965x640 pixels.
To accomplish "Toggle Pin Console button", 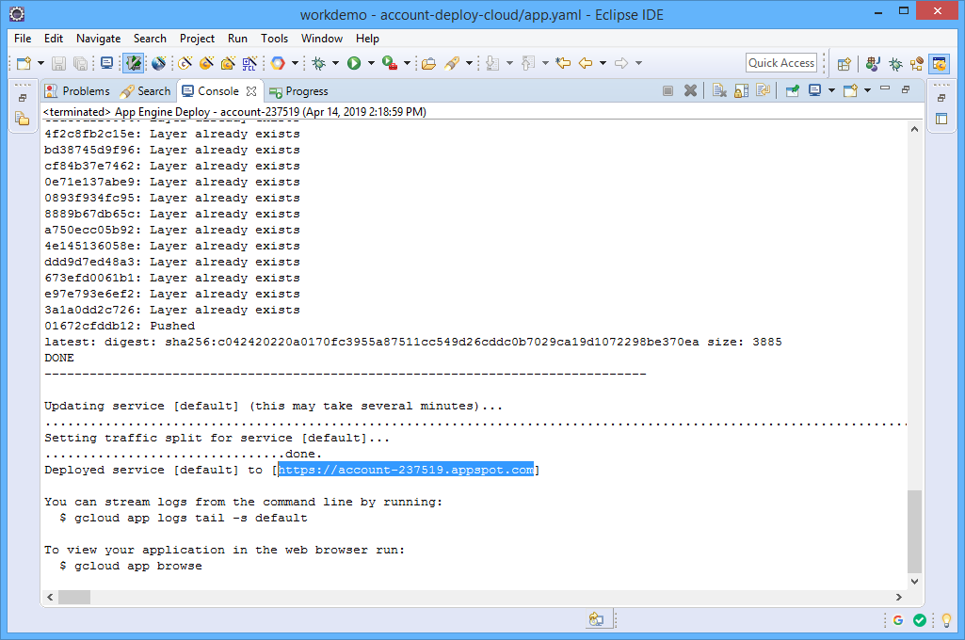I will (x=793, y=91).
